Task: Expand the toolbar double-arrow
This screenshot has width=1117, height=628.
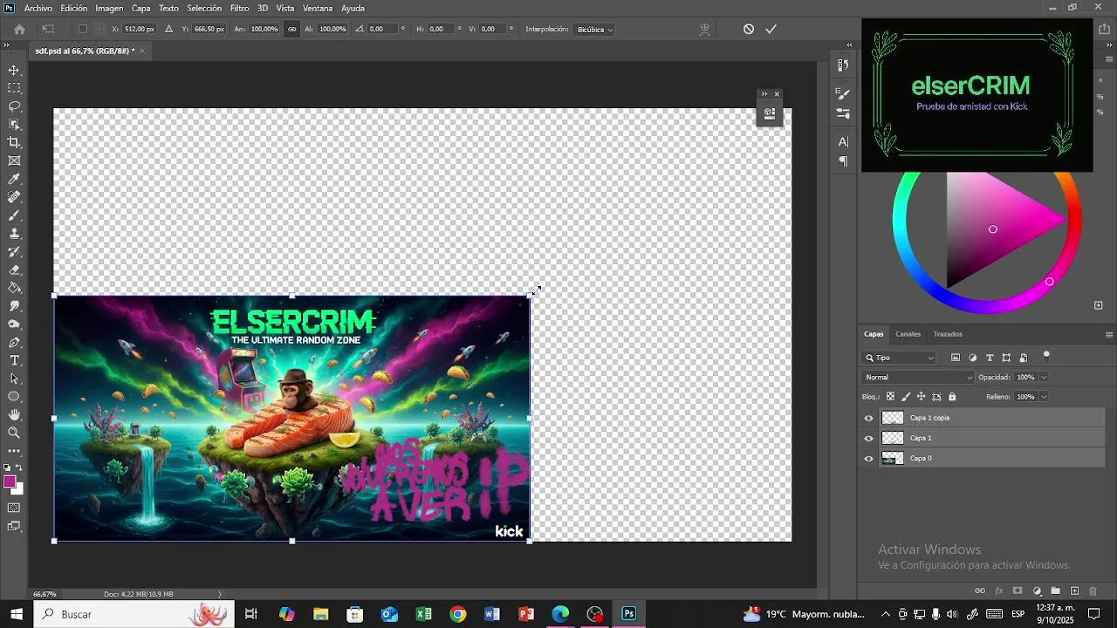Action: coord(8,44)
